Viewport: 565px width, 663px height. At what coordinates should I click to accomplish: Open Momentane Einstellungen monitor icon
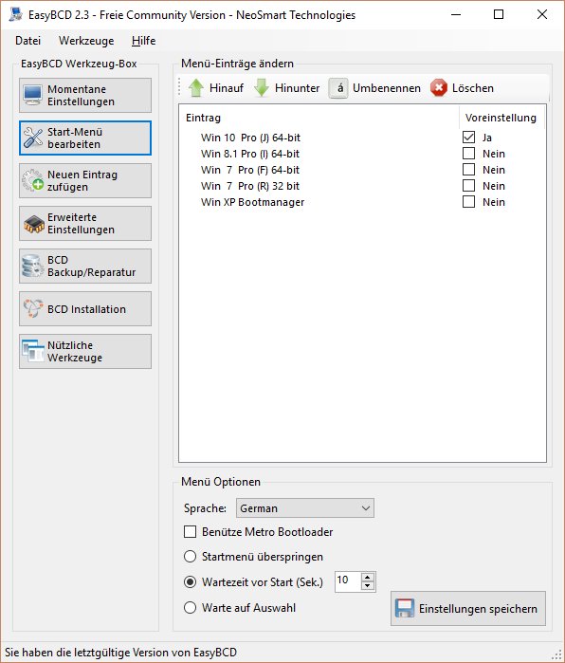[x=32, y=95]
